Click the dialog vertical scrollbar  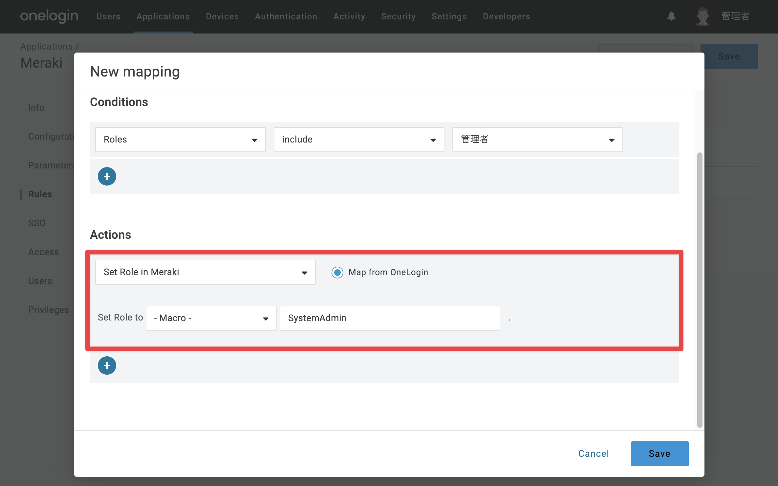[700, 290]
